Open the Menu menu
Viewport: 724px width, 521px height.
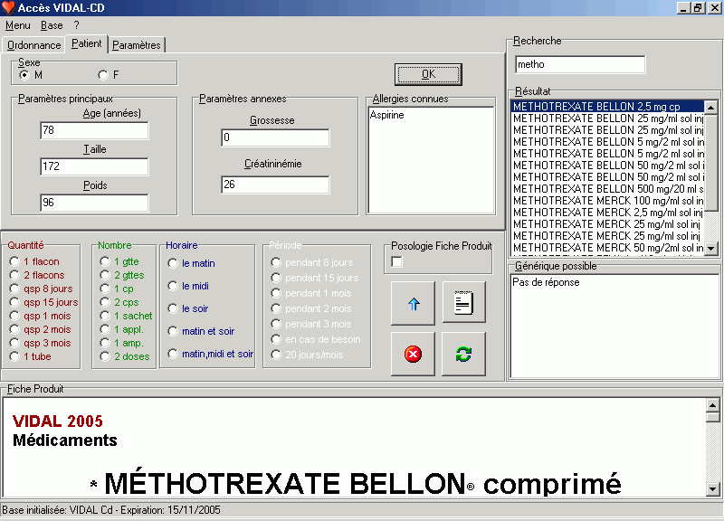tap(18, 25)
